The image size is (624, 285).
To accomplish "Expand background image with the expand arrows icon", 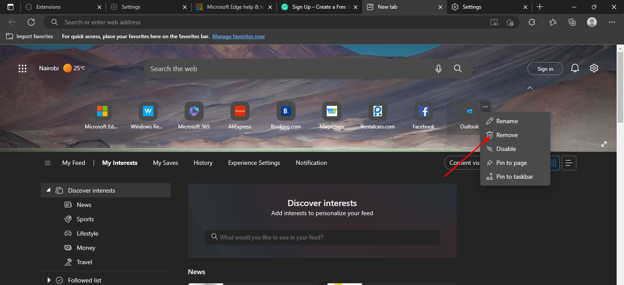I will (x=604, y=144).
